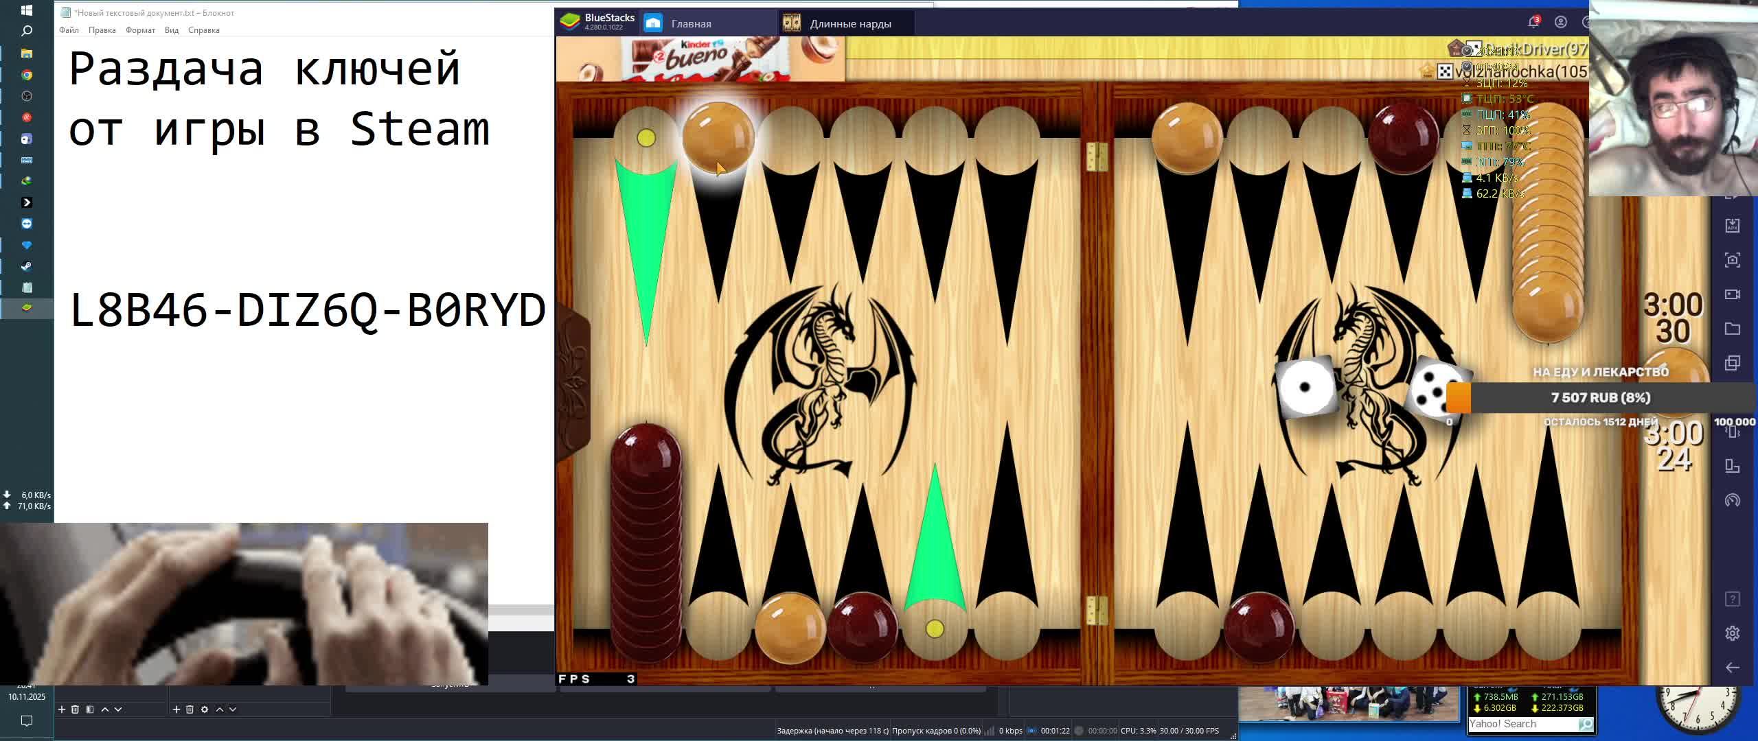Open the BlueStacks account profile icon

[1561, 23]
